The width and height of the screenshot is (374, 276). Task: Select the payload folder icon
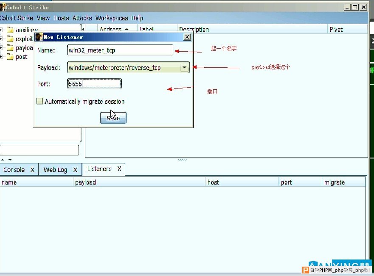[x=10, y=47]
